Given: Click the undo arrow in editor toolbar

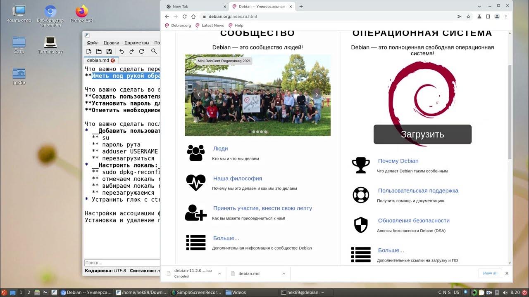Looking at the screenshot, I should tap(122, 52).
